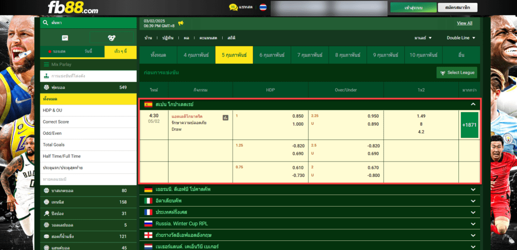Click the 0.850 HDP odds value
This screenshot has height=250, width=517.
click(x=298, y=116)
